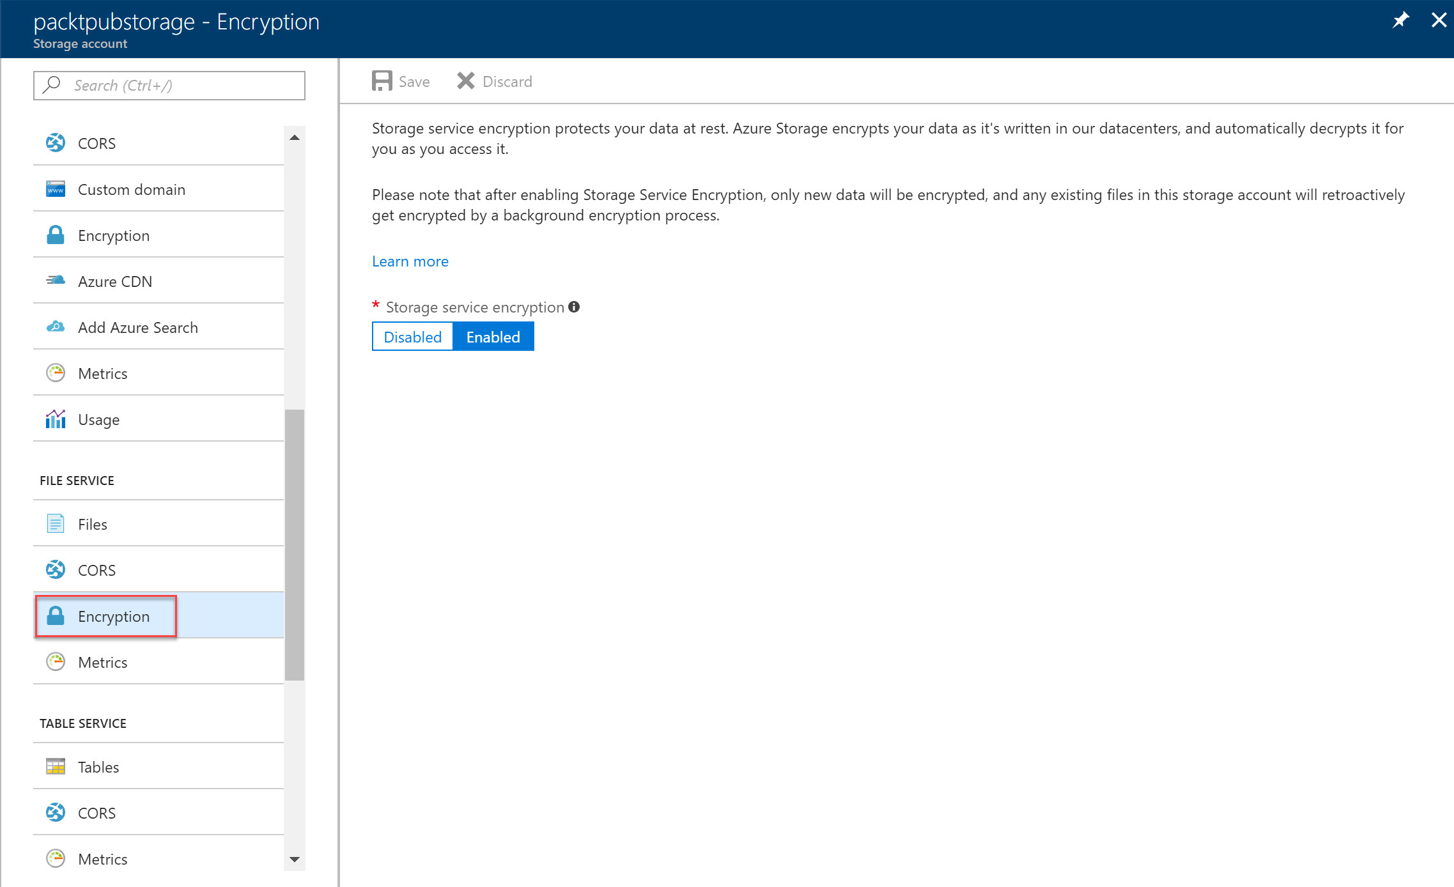Click the menu scrollbar down arrow
Viewport: 1454px width, 887px height.
point(295,860)
